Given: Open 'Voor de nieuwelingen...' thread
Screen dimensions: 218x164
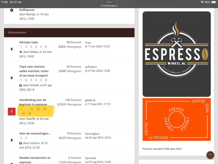Looking at the screenshot, I should (x=35, y=134).
